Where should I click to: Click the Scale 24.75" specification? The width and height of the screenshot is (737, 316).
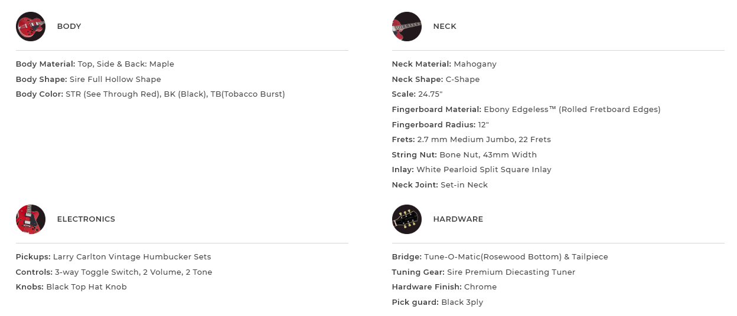(417, 94)
